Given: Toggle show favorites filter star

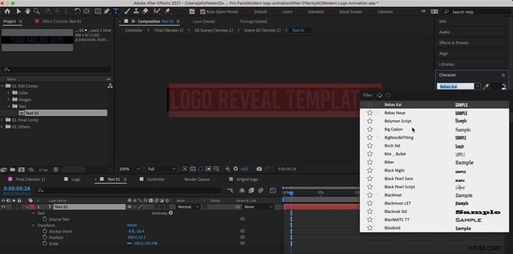Looking at the screenshot, I should click(388, 95).
